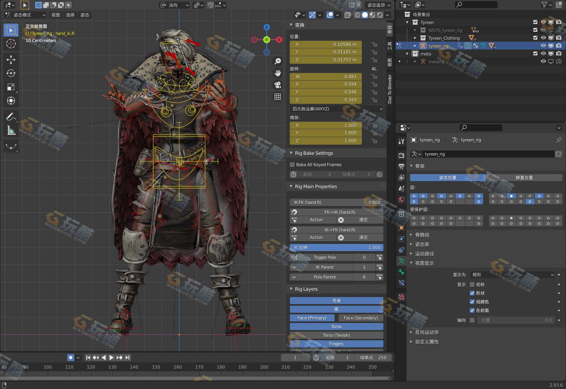Click the Zoom magnifier viewport gizmo

pos(278,61)
